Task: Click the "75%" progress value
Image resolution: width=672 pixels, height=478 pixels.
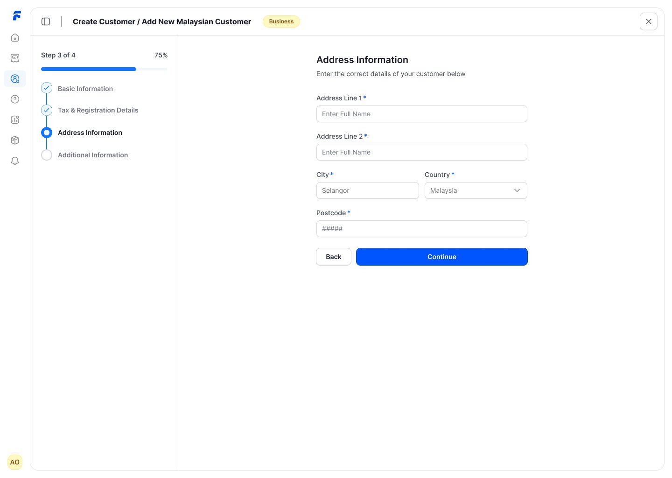Action: (x=161, y=55)
